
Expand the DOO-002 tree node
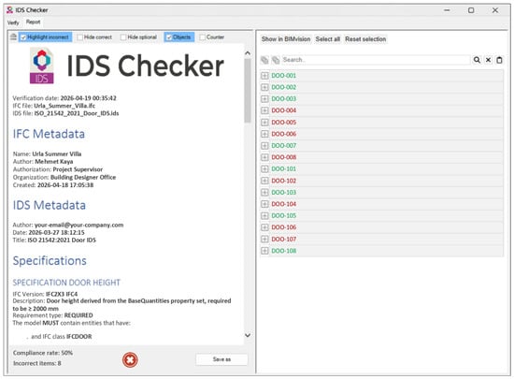pos(264,87)
